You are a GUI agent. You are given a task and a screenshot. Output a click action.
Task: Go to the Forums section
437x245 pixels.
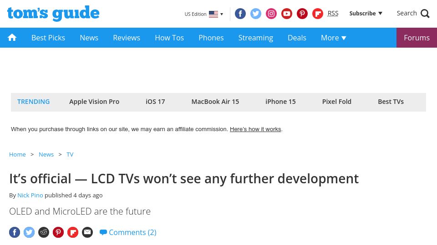417,38
